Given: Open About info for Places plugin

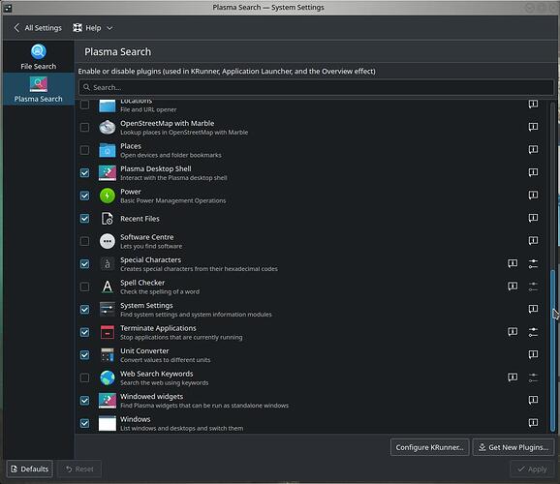Looking at the screenshot, I should click(x=533, y=149).
